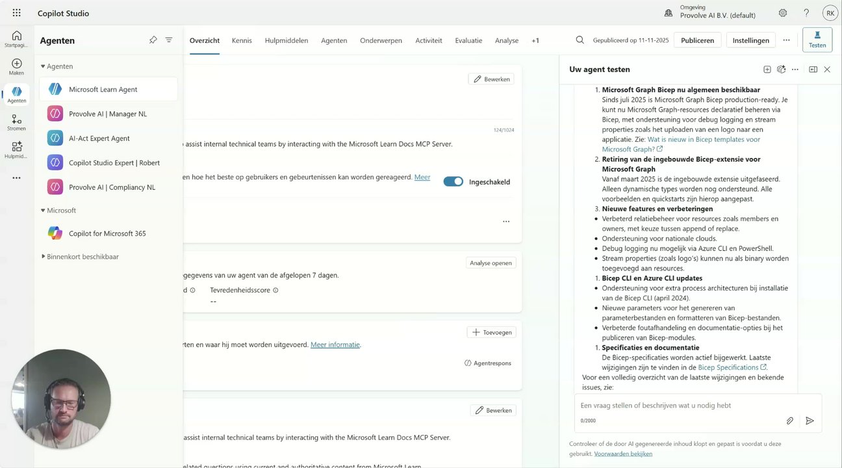Click the top Bewerken button

(x=491, y=79)
